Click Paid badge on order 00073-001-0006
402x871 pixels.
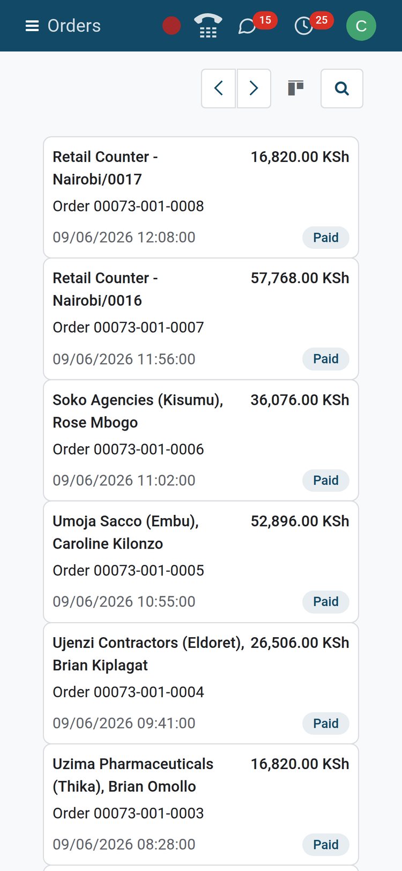click(326, 480)
